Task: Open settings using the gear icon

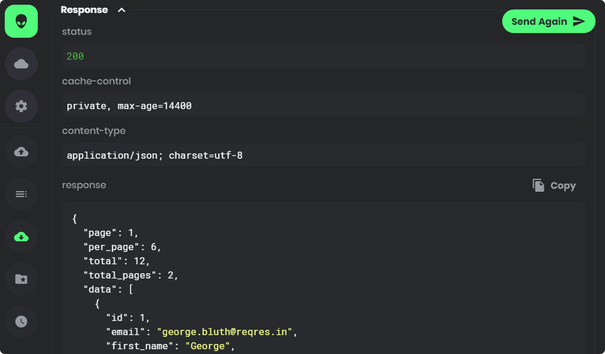Action: click(21, 106)
